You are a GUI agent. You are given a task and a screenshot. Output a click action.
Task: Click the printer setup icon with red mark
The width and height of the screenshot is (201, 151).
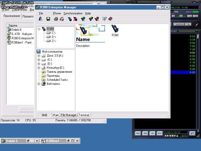[x=62, y=19]
